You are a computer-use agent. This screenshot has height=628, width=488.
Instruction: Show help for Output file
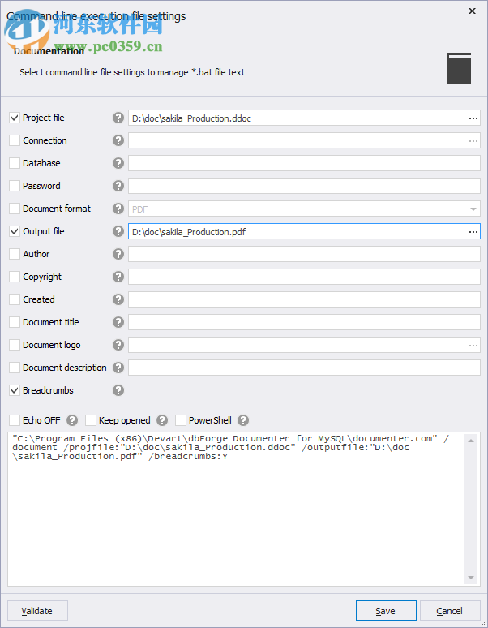(118, 231)
